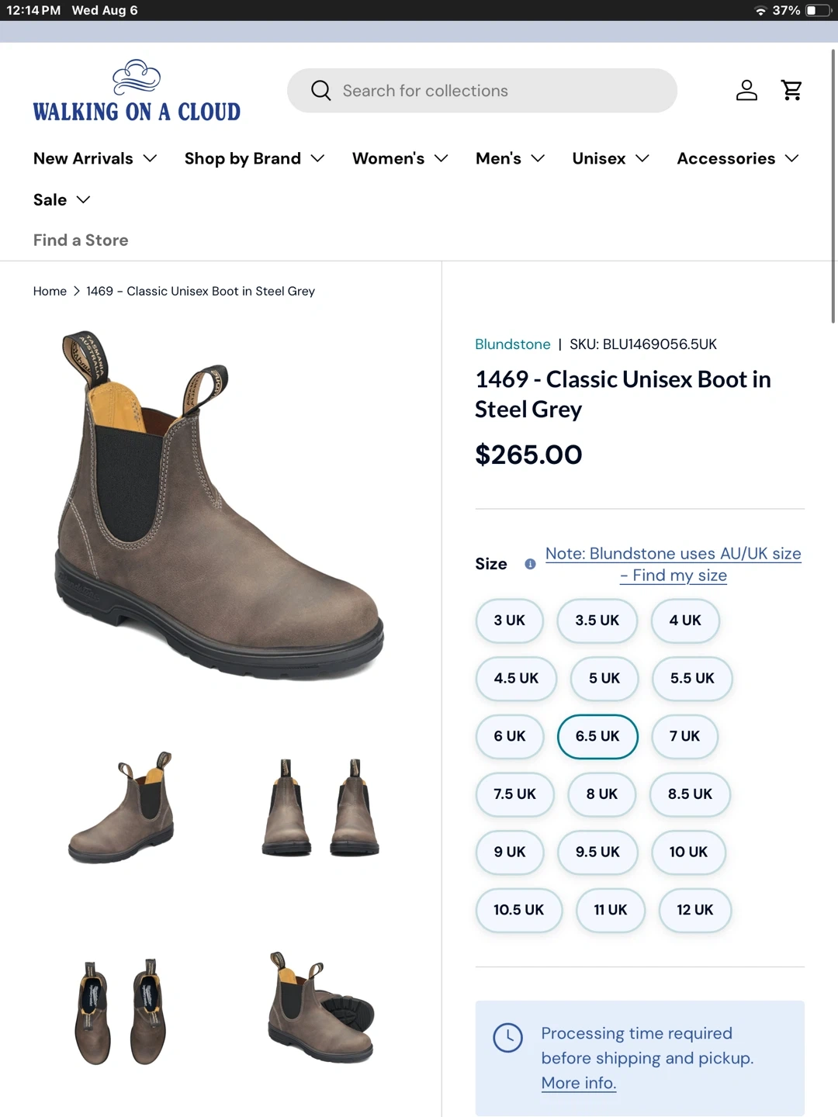Open the Blundstone brand link

(512, 344)
